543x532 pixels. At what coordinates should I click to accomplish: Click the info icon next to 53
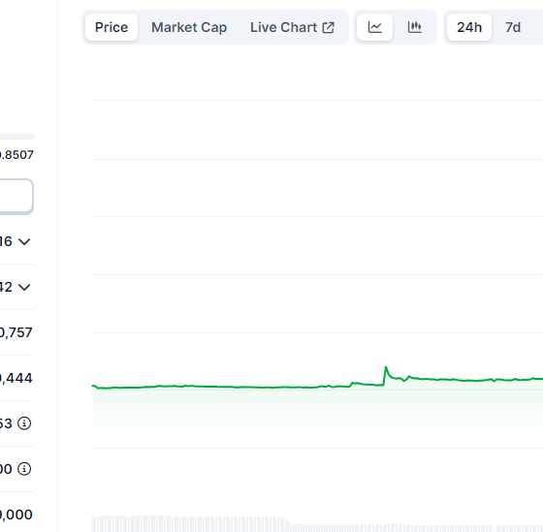tap(24, 423)
